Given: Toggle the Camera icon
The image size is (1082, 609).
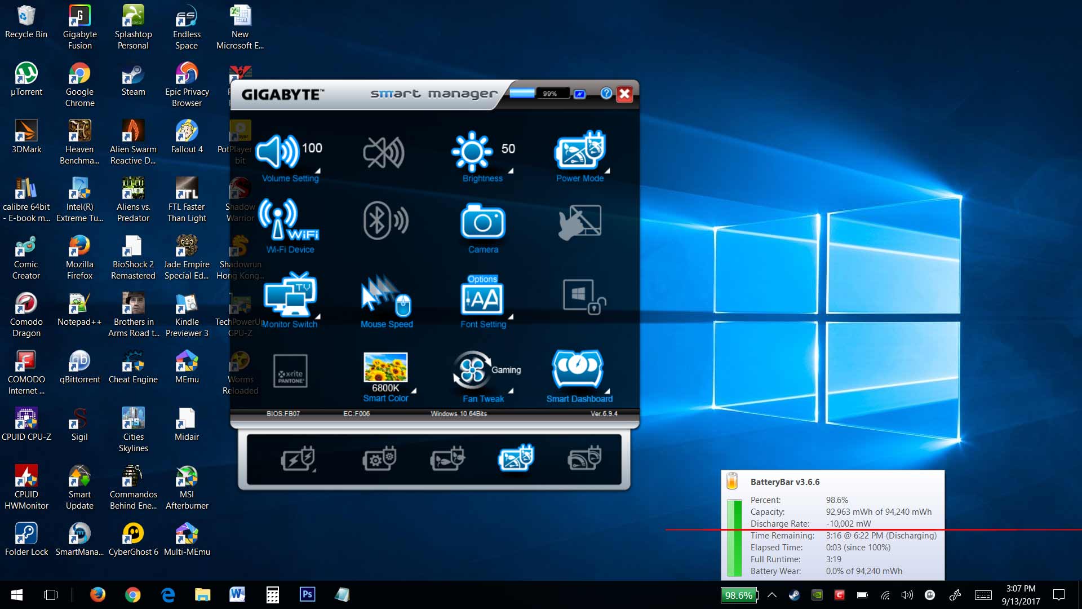Looking at the screenshot, I should click(x=483, y=221).
